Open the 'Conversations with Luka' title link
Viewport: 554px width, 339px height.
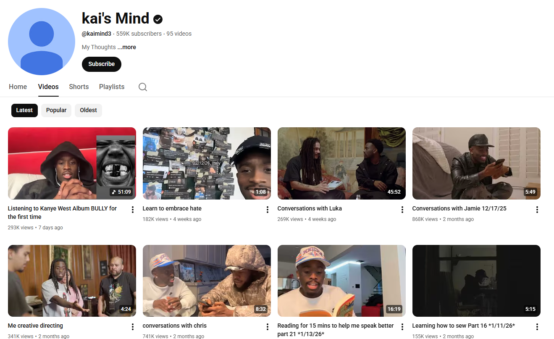coord(310,208)
